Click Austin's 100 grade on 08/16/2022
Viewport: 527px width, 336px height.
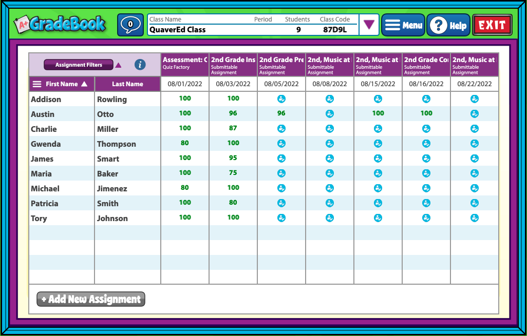426,113
